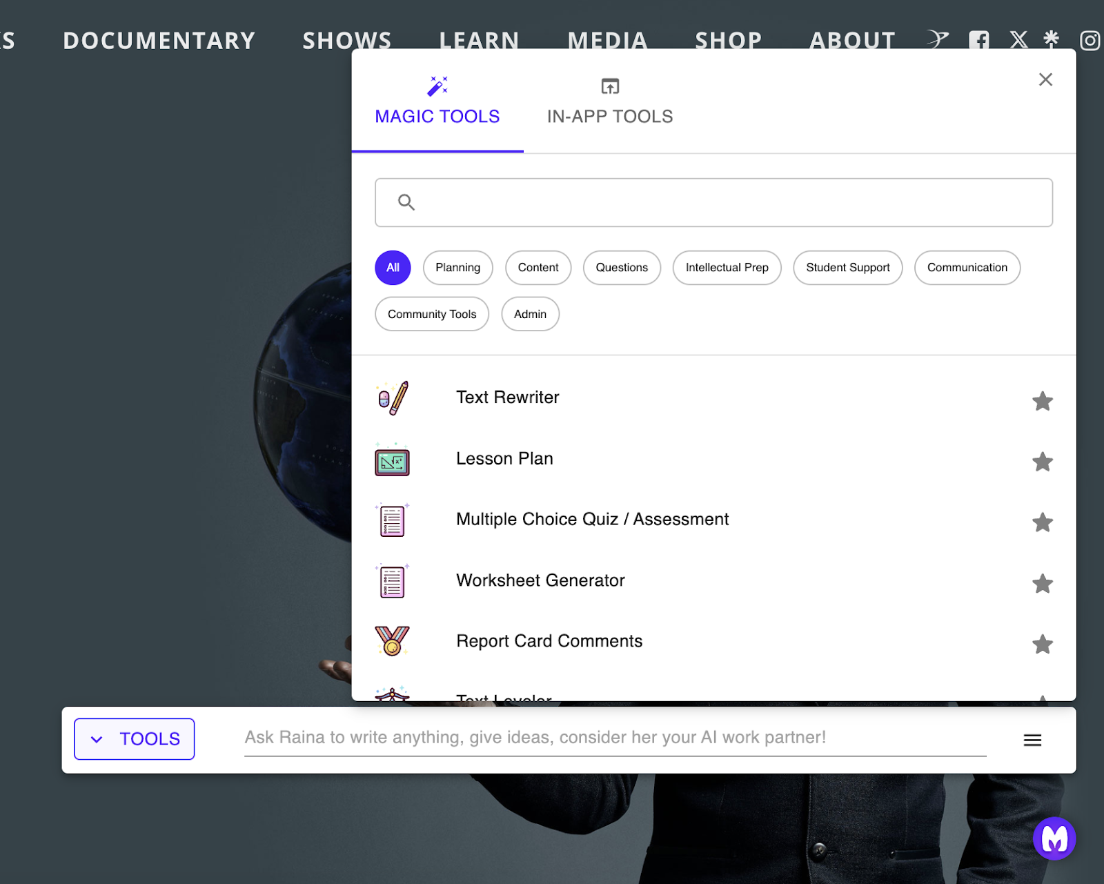Favorite the Text Rewriter with its star
Viewport: 1104px width, 884px height.
click(1043, 402)
